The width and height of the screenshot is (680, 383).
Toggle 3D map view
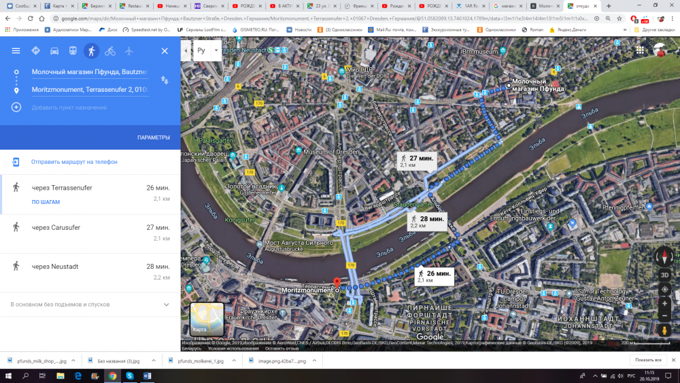(664, 275)
